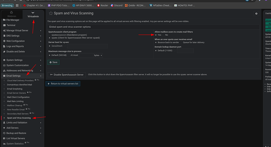Open the bookmark apps grid icon
Image resolution: width=271 pixels, height=147 pixels.
pyautogui.click(x=17, y=5)
